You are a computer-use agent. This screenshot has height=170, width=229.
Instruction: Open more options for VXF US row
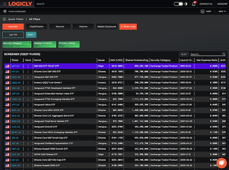28,94
